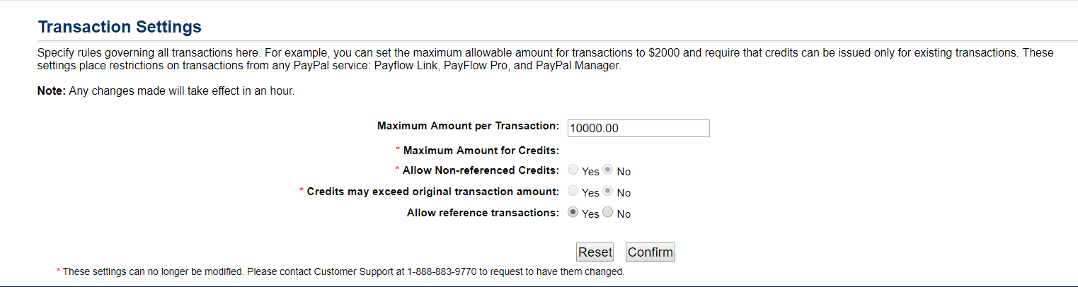
Task: Click the Maximum Amount per Transaction field
Action: click(x=638, y=128)
